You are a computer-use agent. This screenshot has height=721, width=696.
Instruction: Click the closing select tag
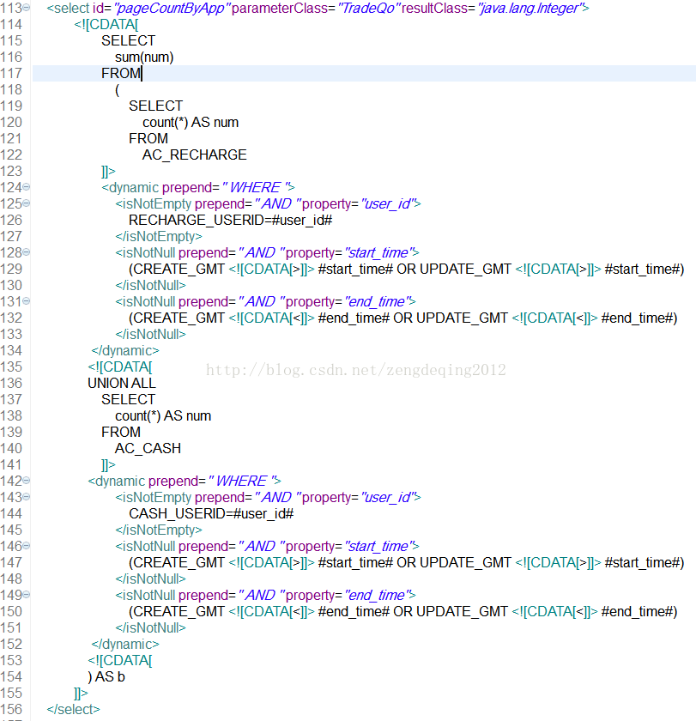tap(73, 710)
